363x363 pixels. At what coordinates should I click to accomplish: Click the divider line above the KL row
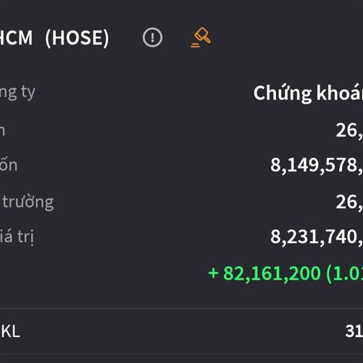(x=181, y=309)
